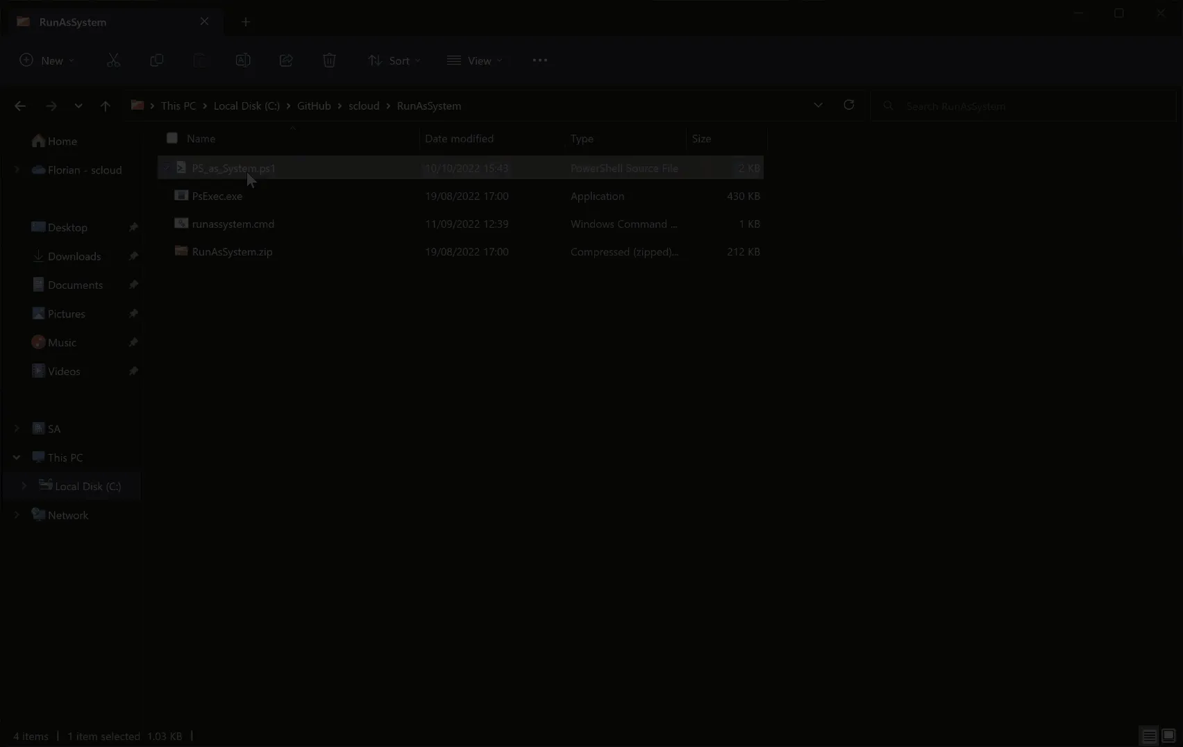The width and height of the screenshot is (1183, 747).
Task: Click scloud in breadcrumb path
Action: point(364,106)
